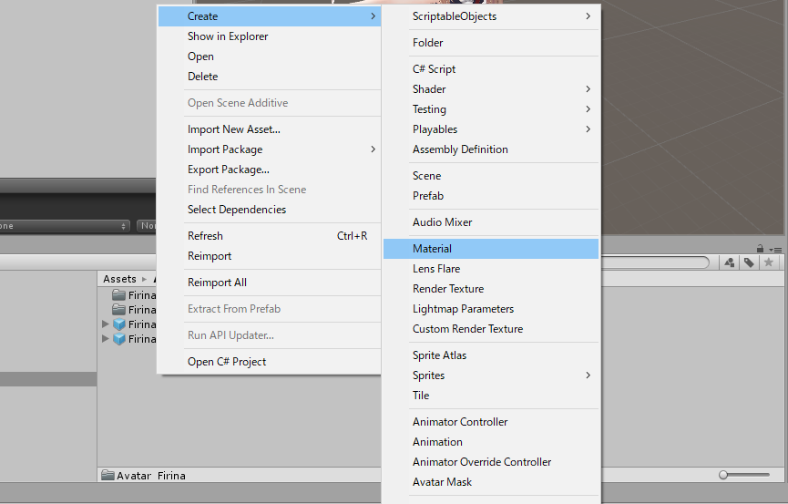Open the Project panel options menu icon

click(x=775, y=249)
